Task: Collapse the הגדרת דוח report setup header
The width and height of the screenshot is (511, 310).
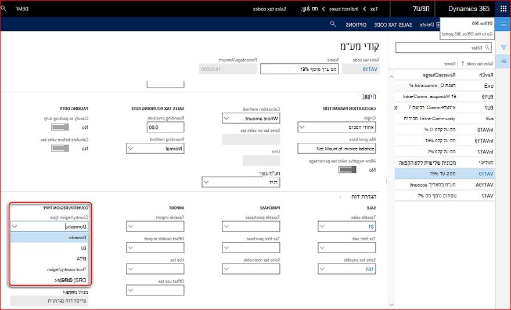Action: pyautogui.click(x=364, y=197)
